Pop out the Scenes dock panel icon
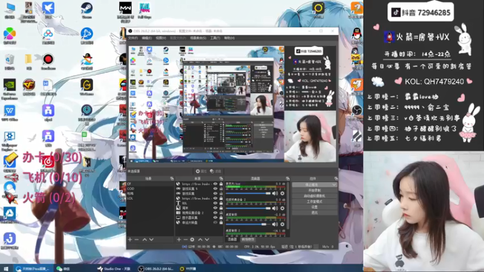The width and height of the screenshot is (484, 272). point(172,178)
